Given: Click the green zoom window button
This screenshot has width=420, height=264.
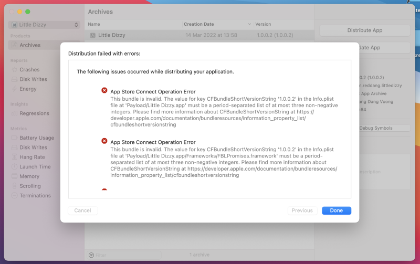Looking at the screenshot, I should click(x=28, y=12).
